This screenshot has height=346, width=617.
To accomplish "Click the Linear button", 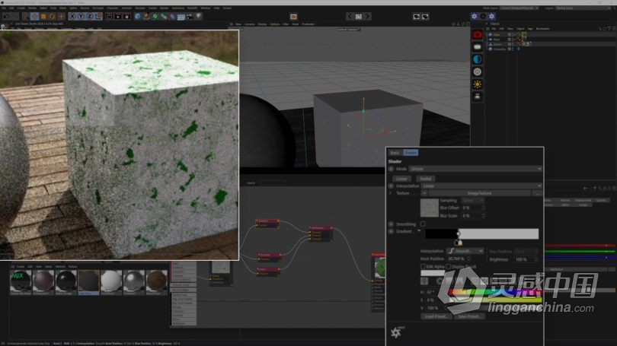I will click(401, 179).
